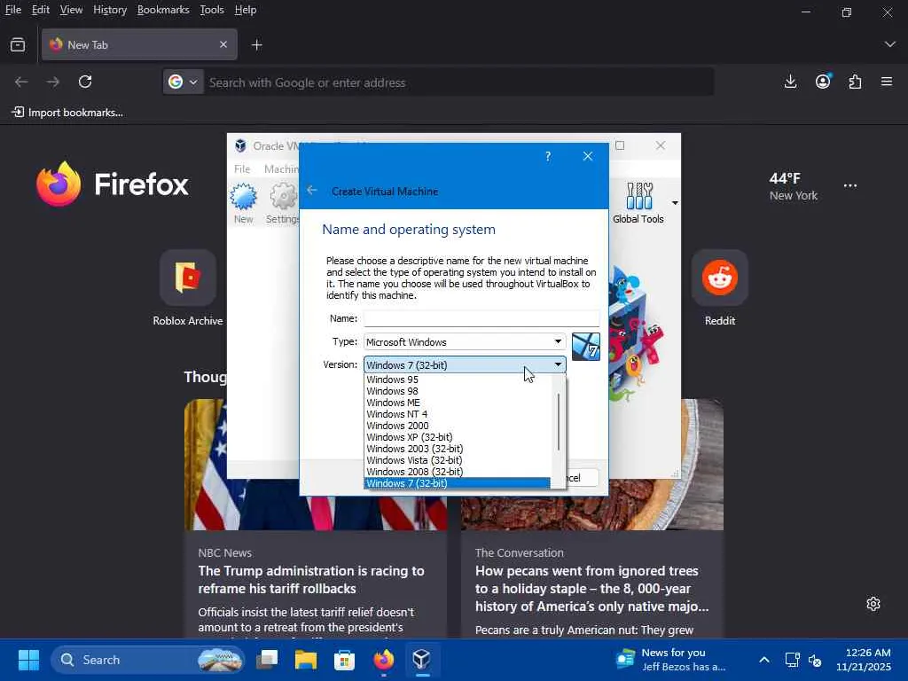Open Firefox extensions puzzle icon
The width and height of the screenshot is (908, 681).
(x=856, y=82)
